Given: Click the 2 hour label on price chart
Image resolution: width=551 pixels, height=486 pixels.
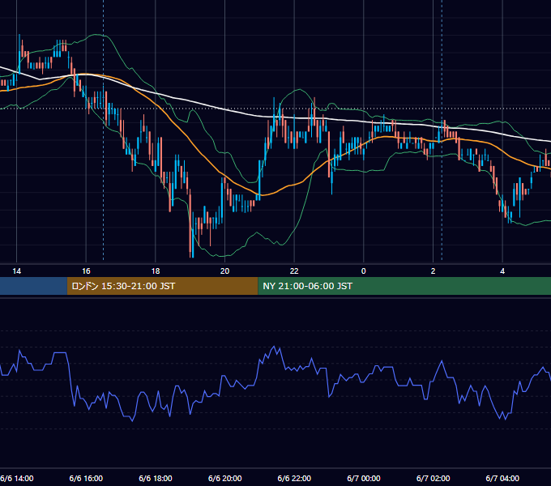Looking at the screenshot, I should coord(433,271).
